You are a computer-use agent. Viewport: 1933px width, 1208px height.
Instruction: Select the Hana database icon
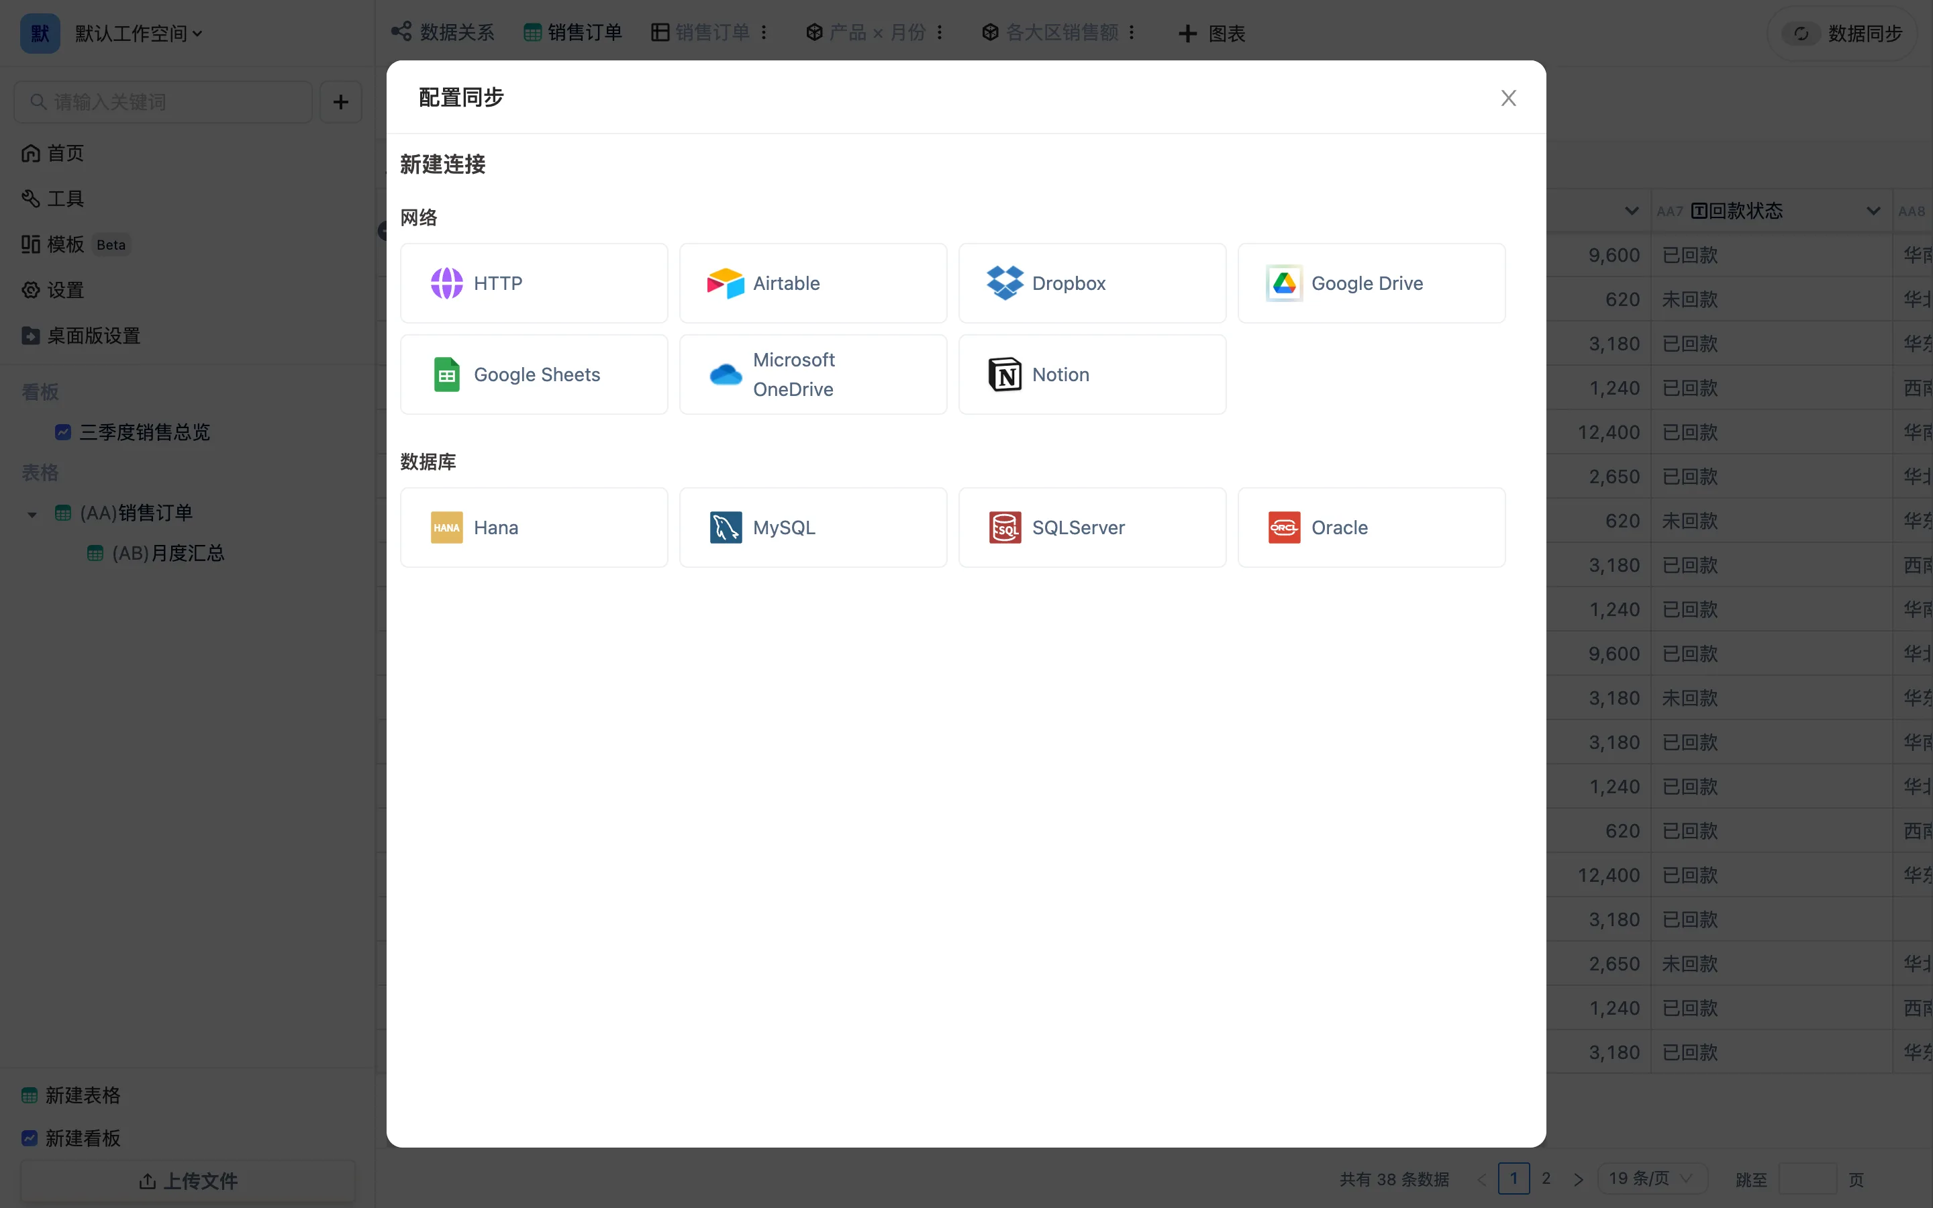pos(446,528)
